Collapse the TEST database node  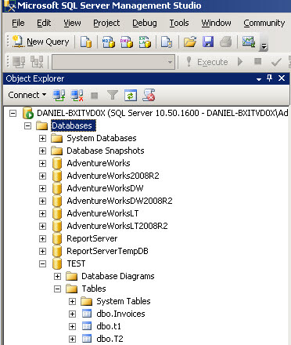(42, 263)
